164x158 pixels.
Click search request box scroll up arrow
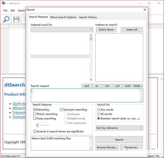pyautogui.click(x=141, y=91)
